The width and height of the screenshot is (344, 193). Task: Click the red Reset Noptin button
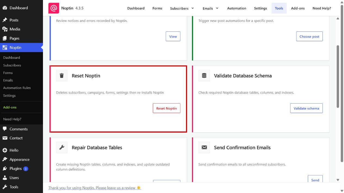coord(166,108)
